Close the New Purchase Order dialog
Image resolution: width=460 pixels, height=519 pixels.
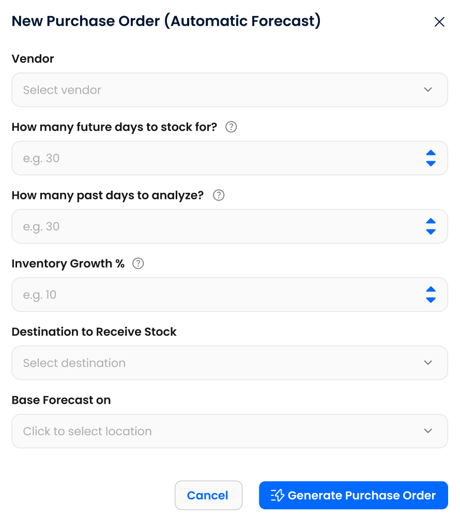pyautogui.click(x=439, y=22)
